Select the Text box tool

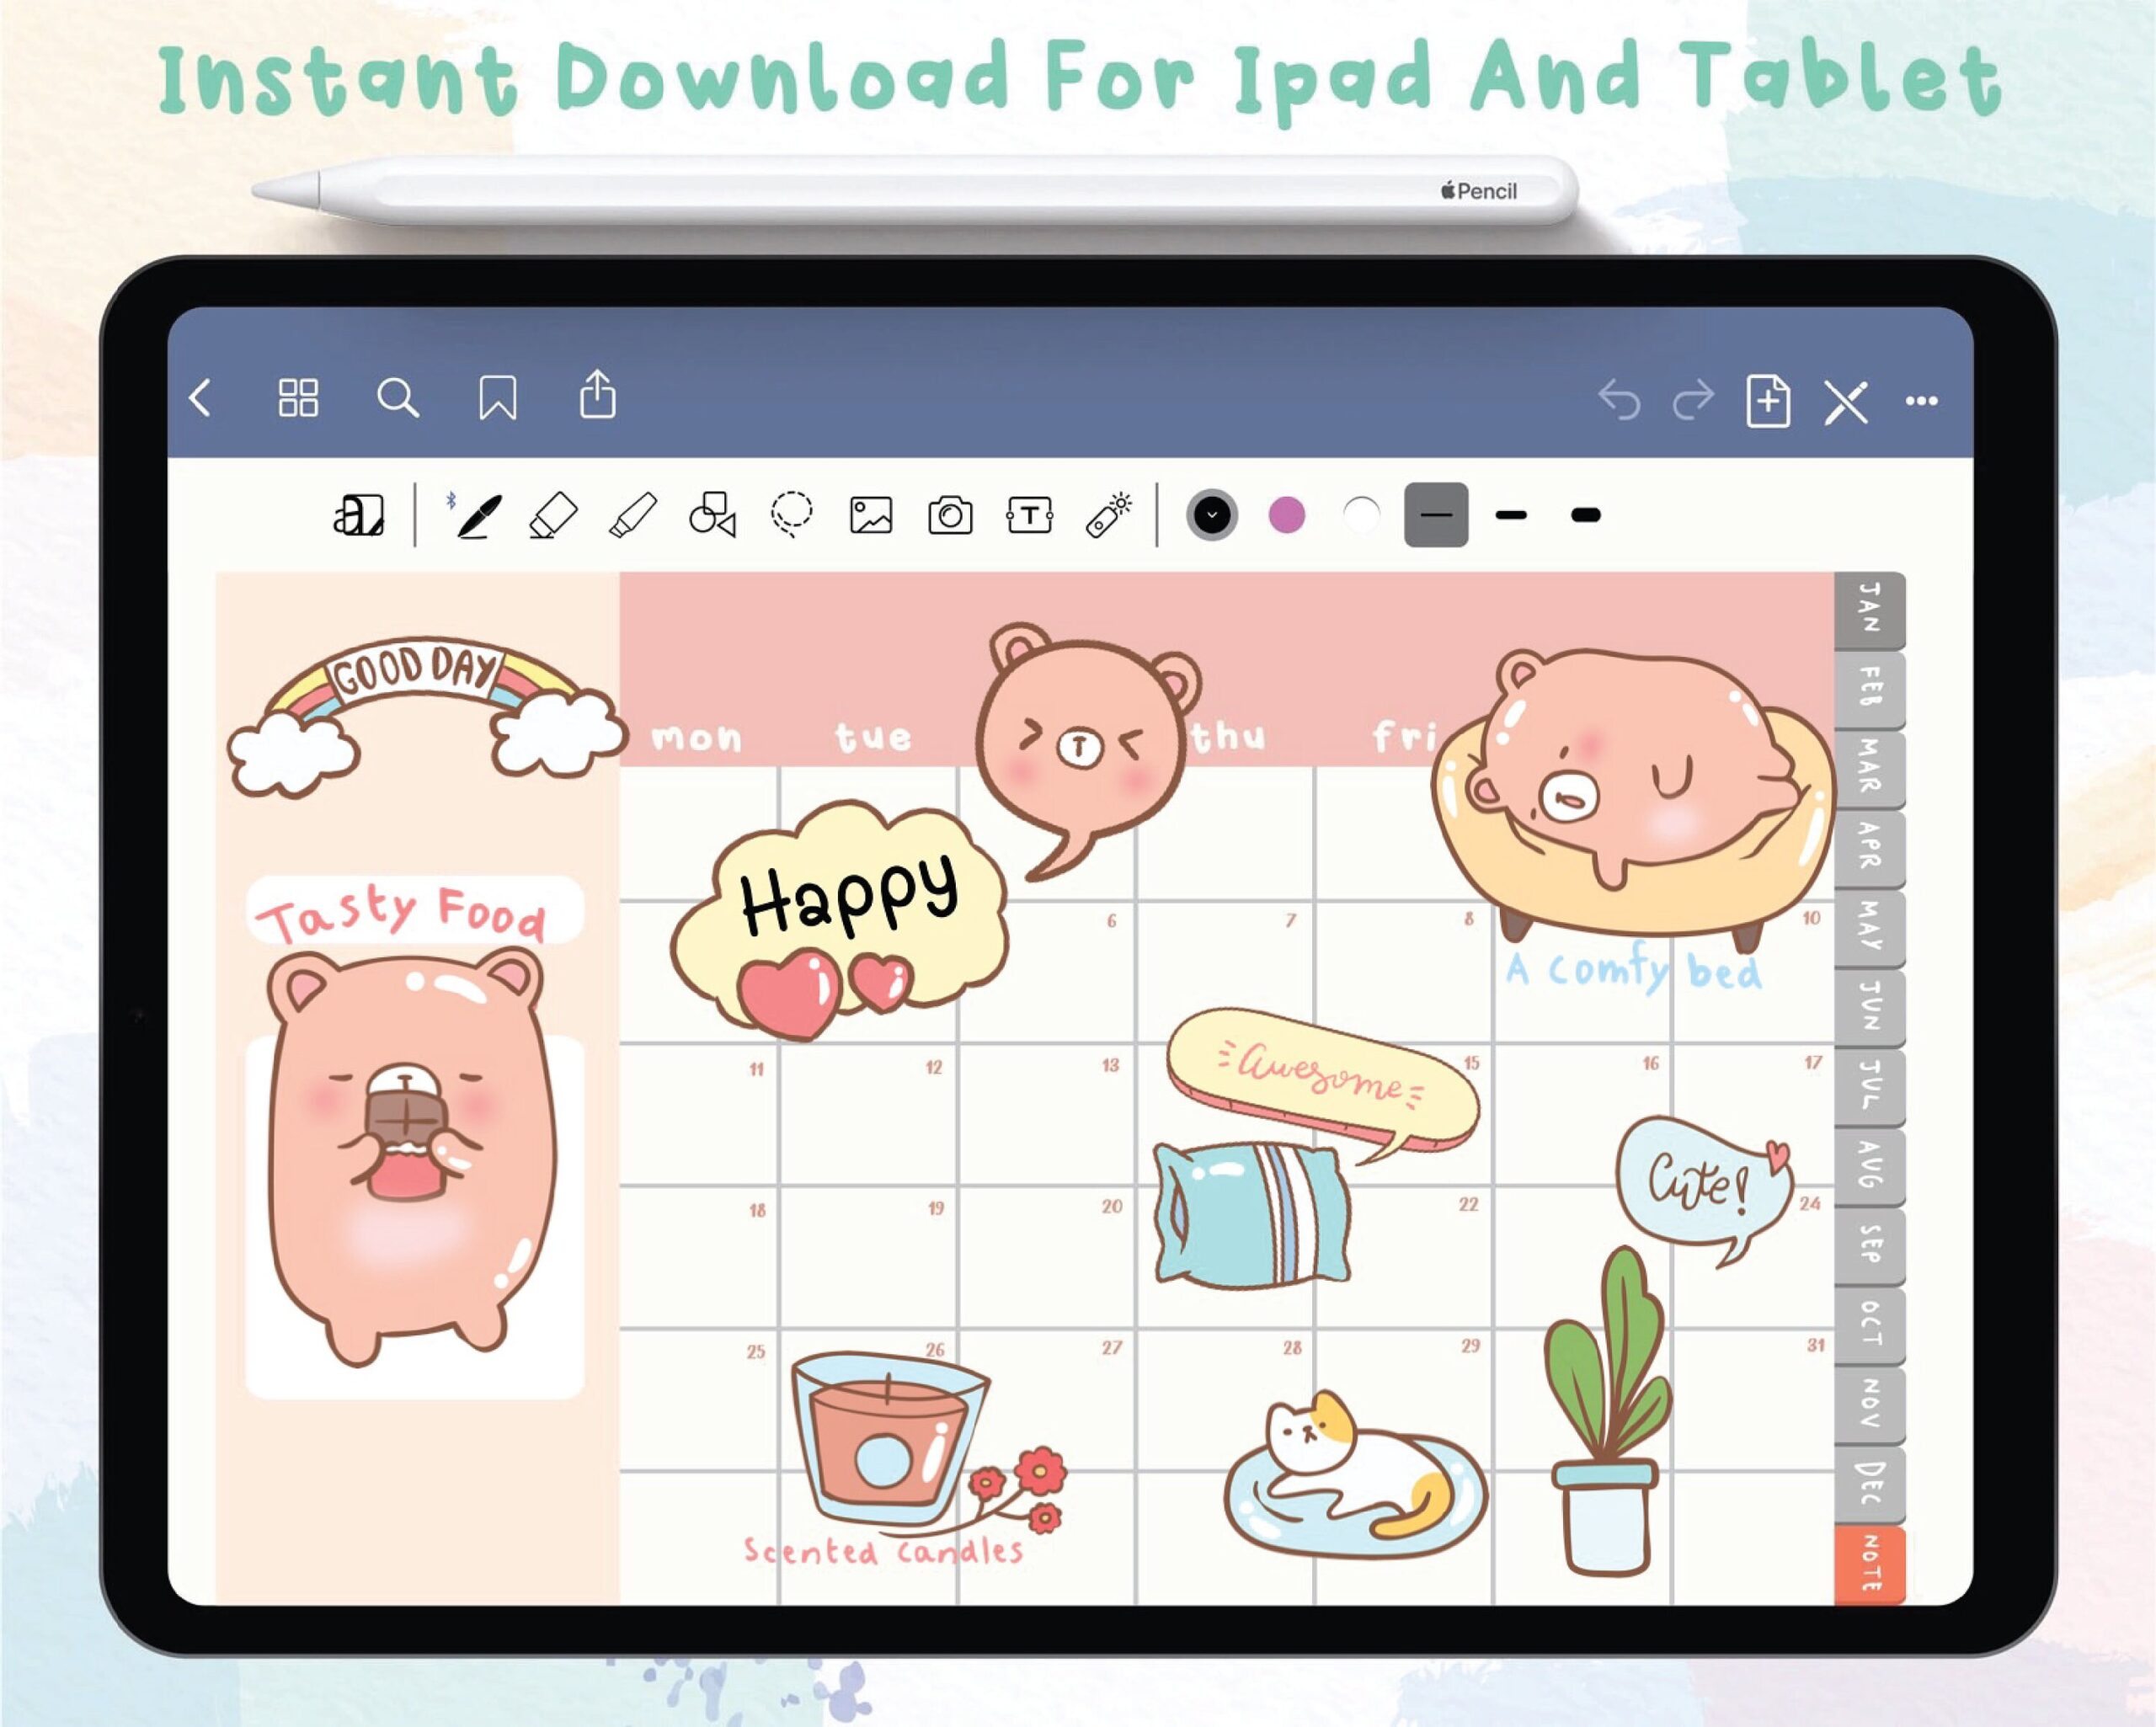tap(1030, 516)
